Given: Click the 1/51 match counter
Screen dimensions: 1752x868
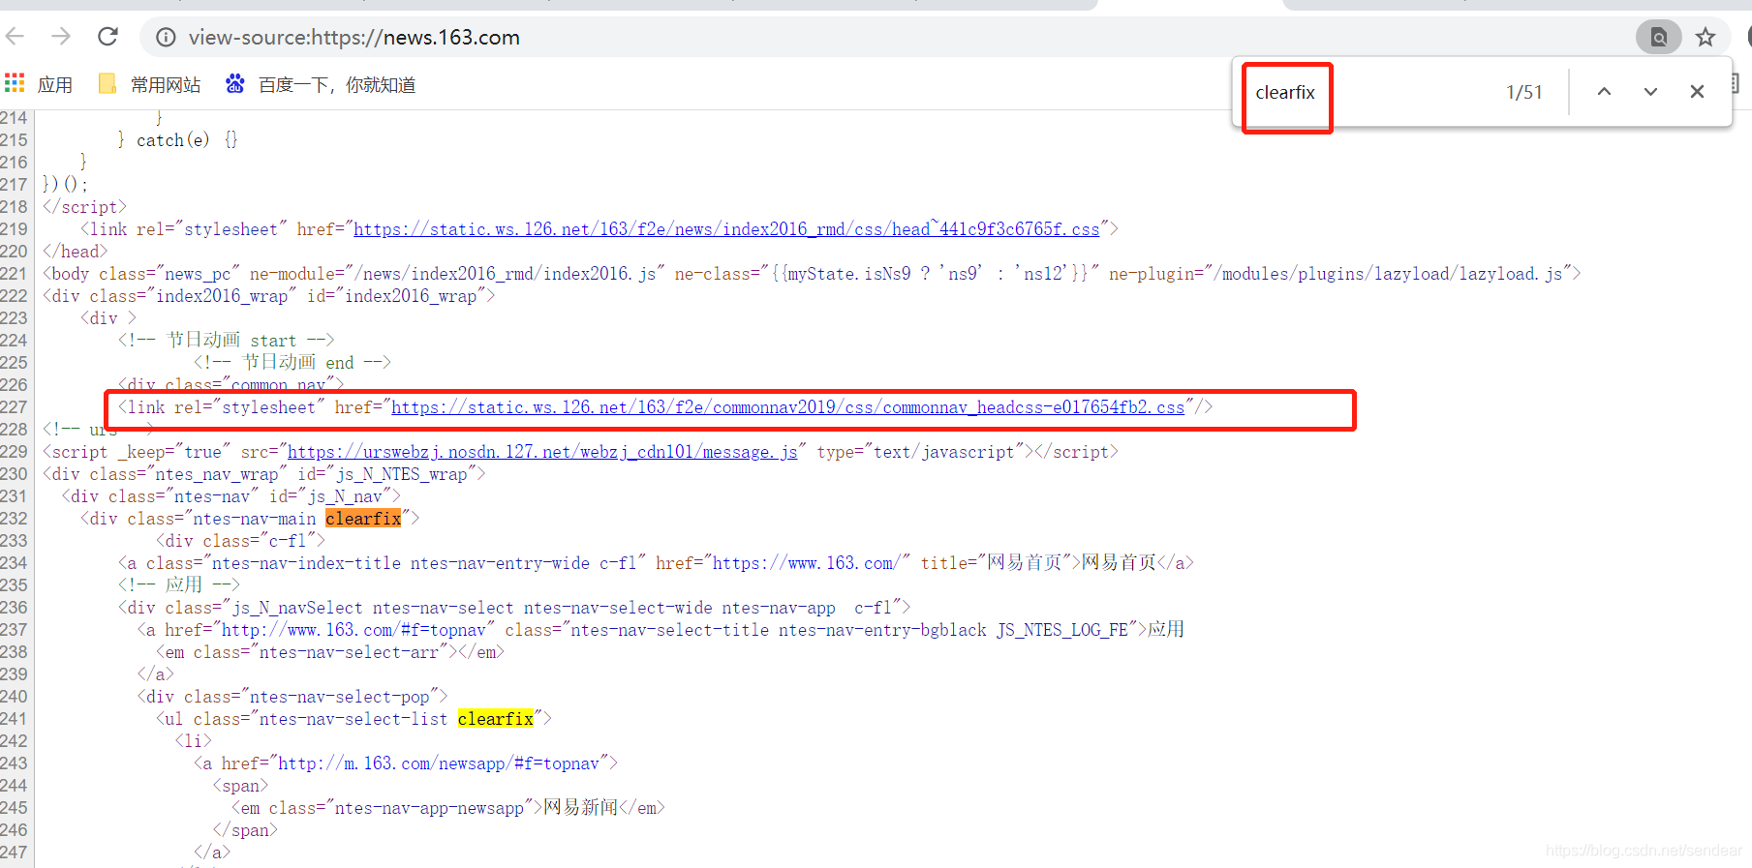Looking at the screenshot, I should click(x=1523, y=93).
